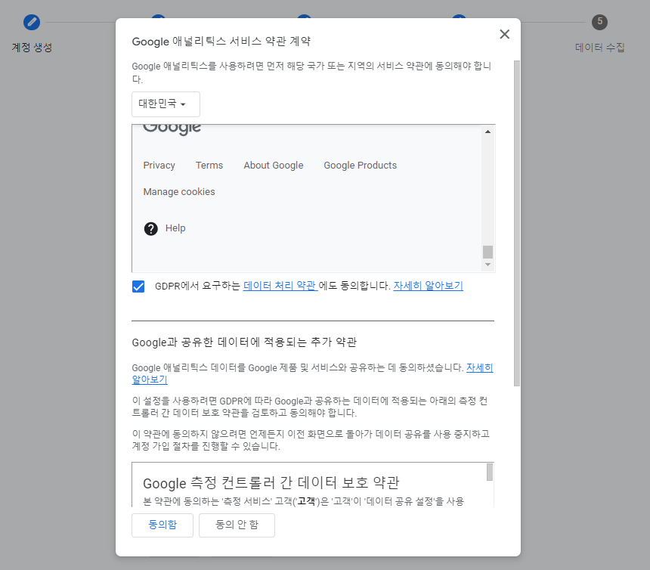650x570 pixels.
Task: Click the Google 측정 컨트롤러 간 데이터 보호 약관 heading
Action: [x=271, y=483]
